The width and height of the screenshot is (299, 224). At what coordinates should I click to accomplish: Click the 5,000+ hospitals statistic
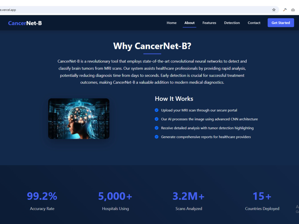115,196
